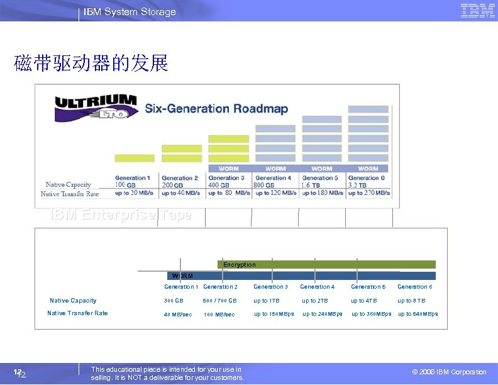Click the '© 2006 IBM Corporation' footer
This screenshot has width=498, height=385.
point(449,372)
